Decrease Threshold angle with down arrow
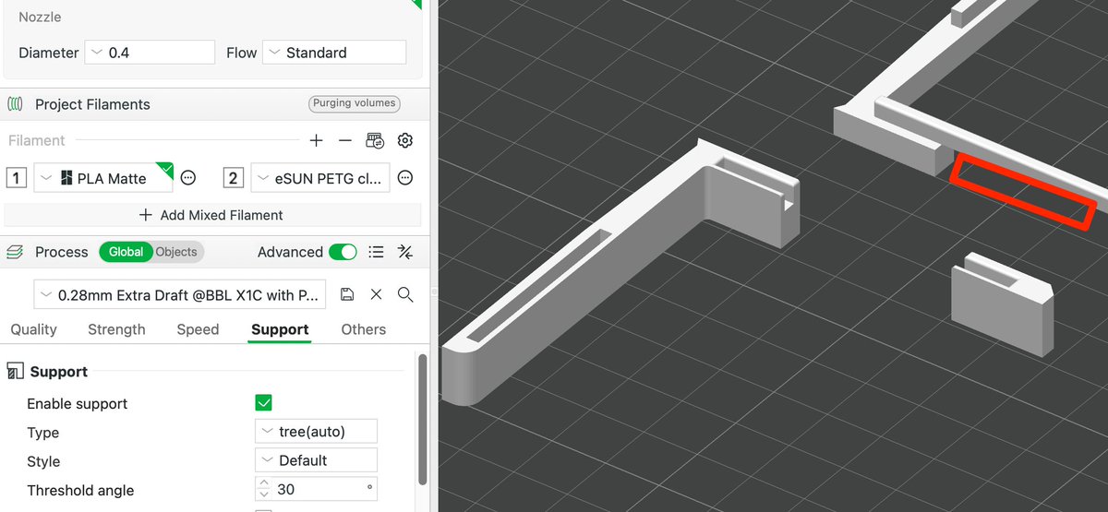This screenshot has width=1108, height=512. (263, 495)
